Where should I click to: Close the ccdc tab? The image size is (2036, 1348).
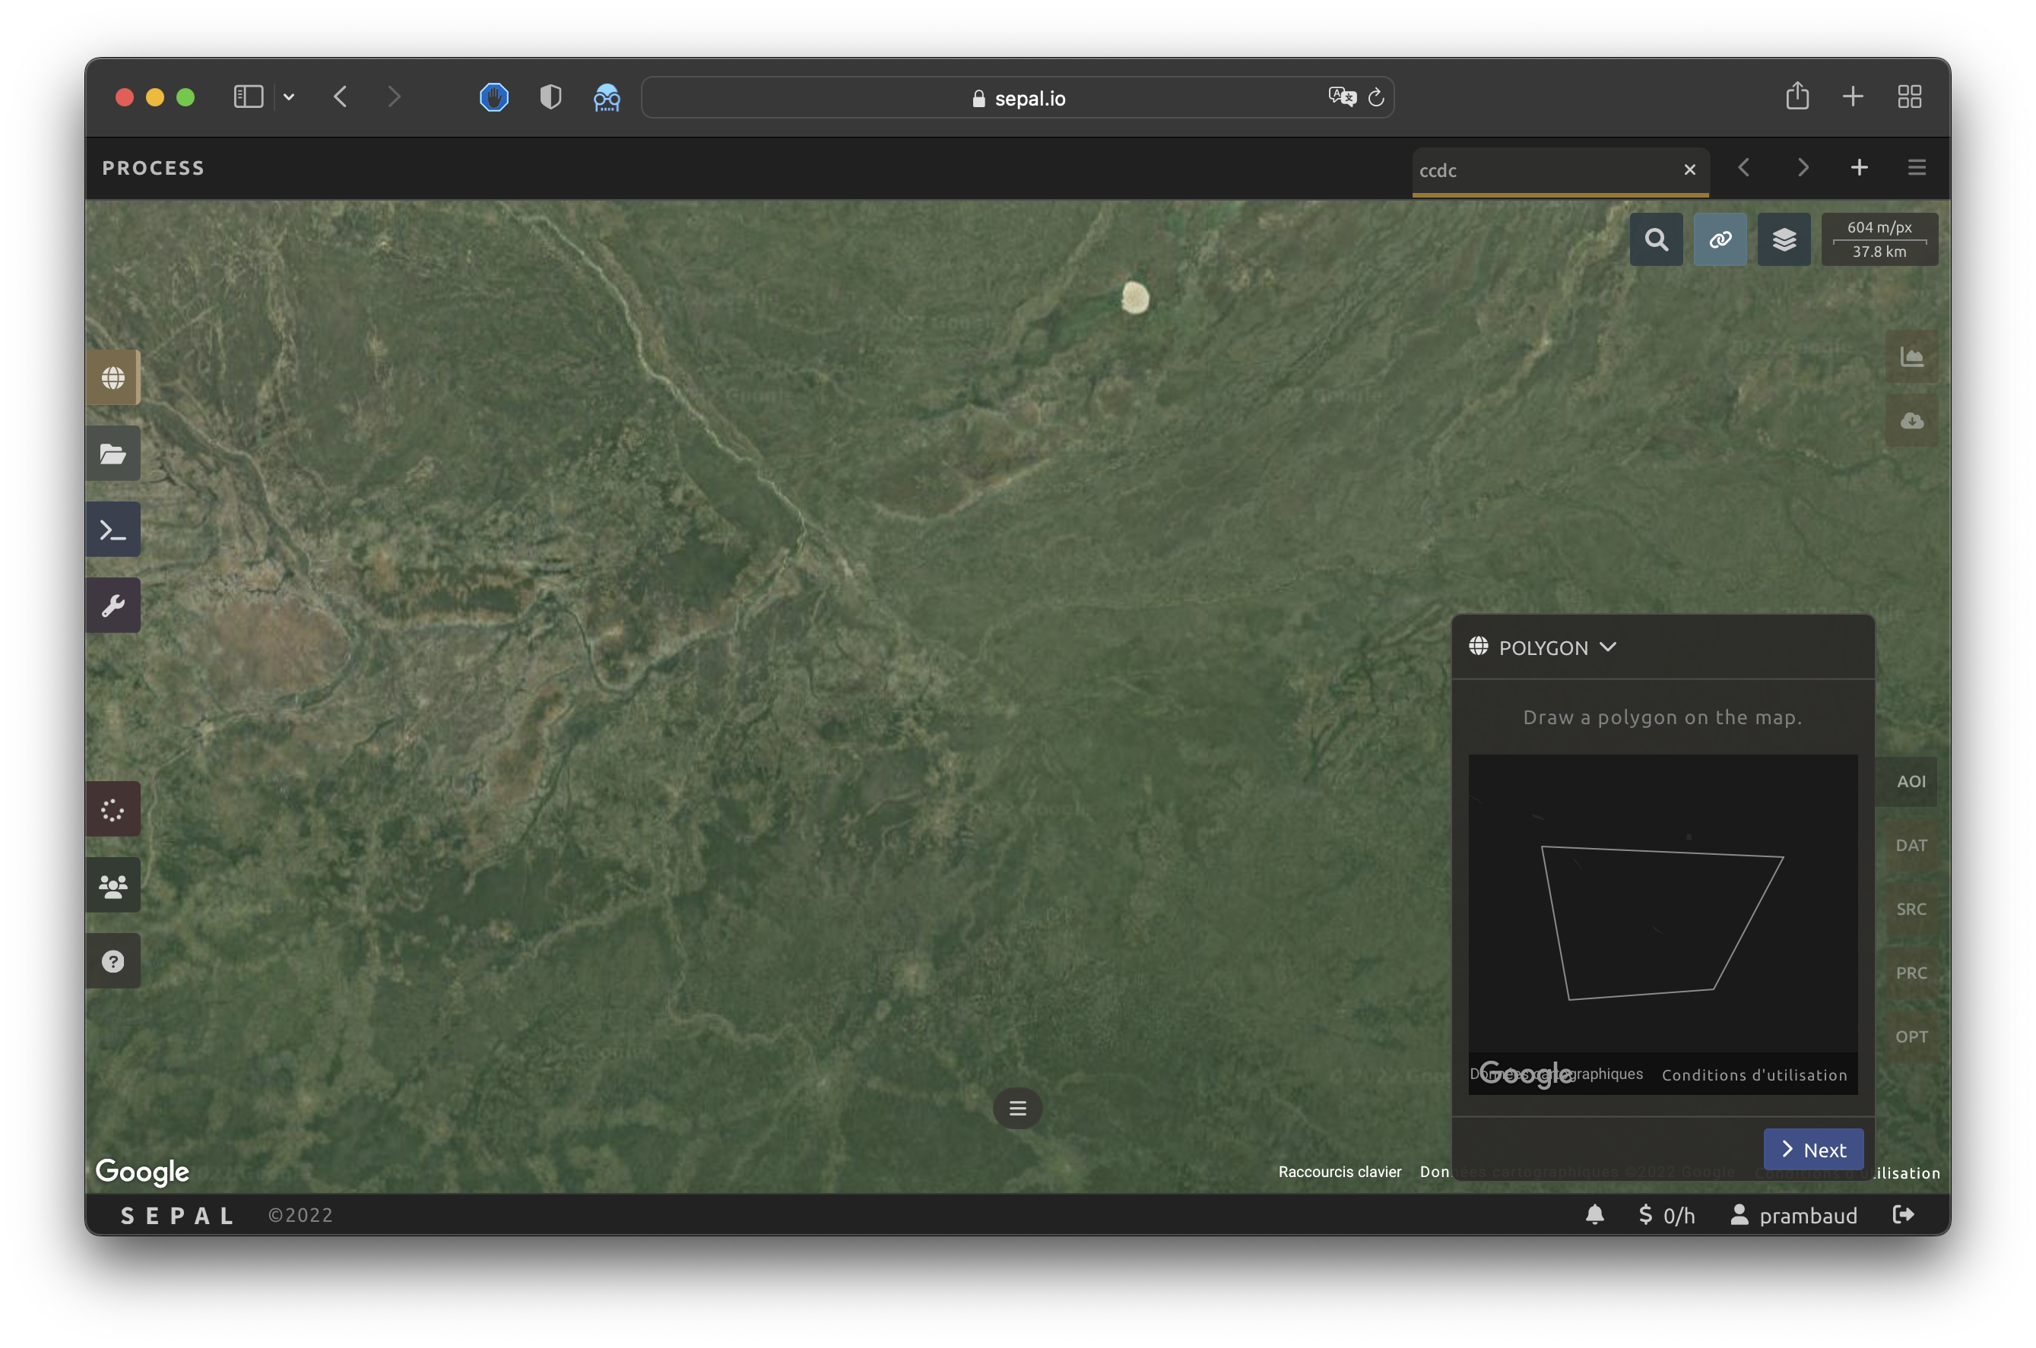[1689, 169]
